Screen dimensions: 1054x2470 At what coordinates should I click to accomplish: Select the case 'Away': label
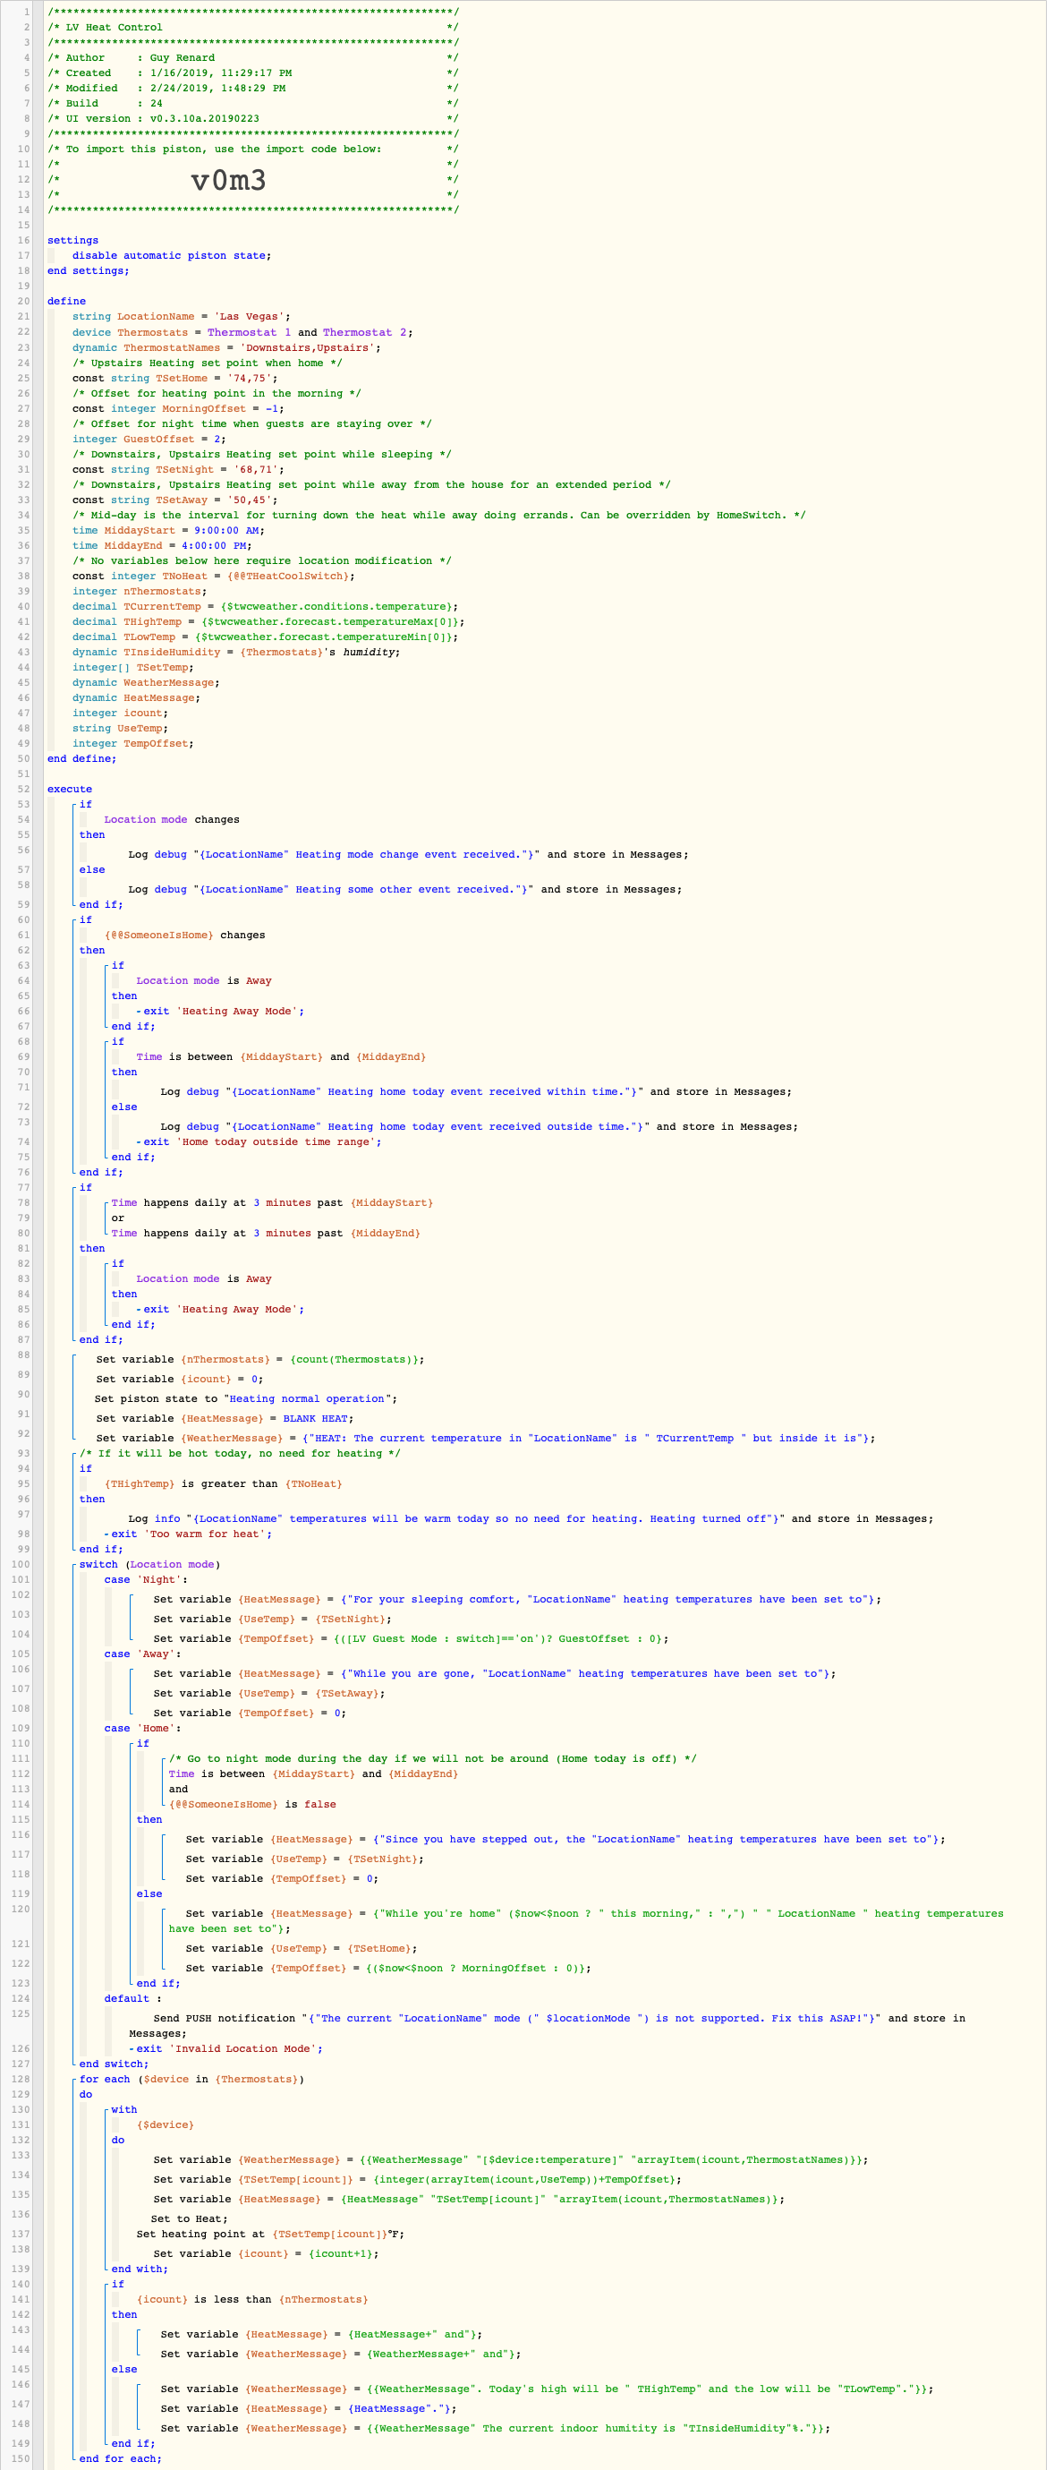143,1654
